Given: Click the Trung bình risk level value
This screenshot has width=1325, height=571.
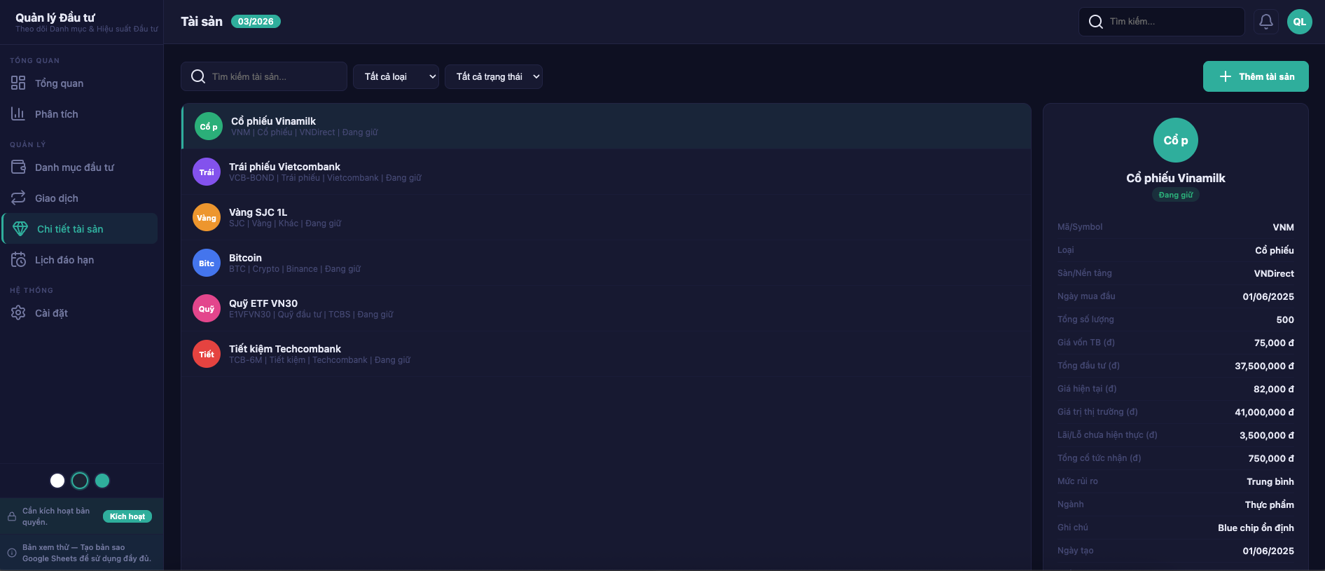Looking at the screenshot, I should point(1270,481).
